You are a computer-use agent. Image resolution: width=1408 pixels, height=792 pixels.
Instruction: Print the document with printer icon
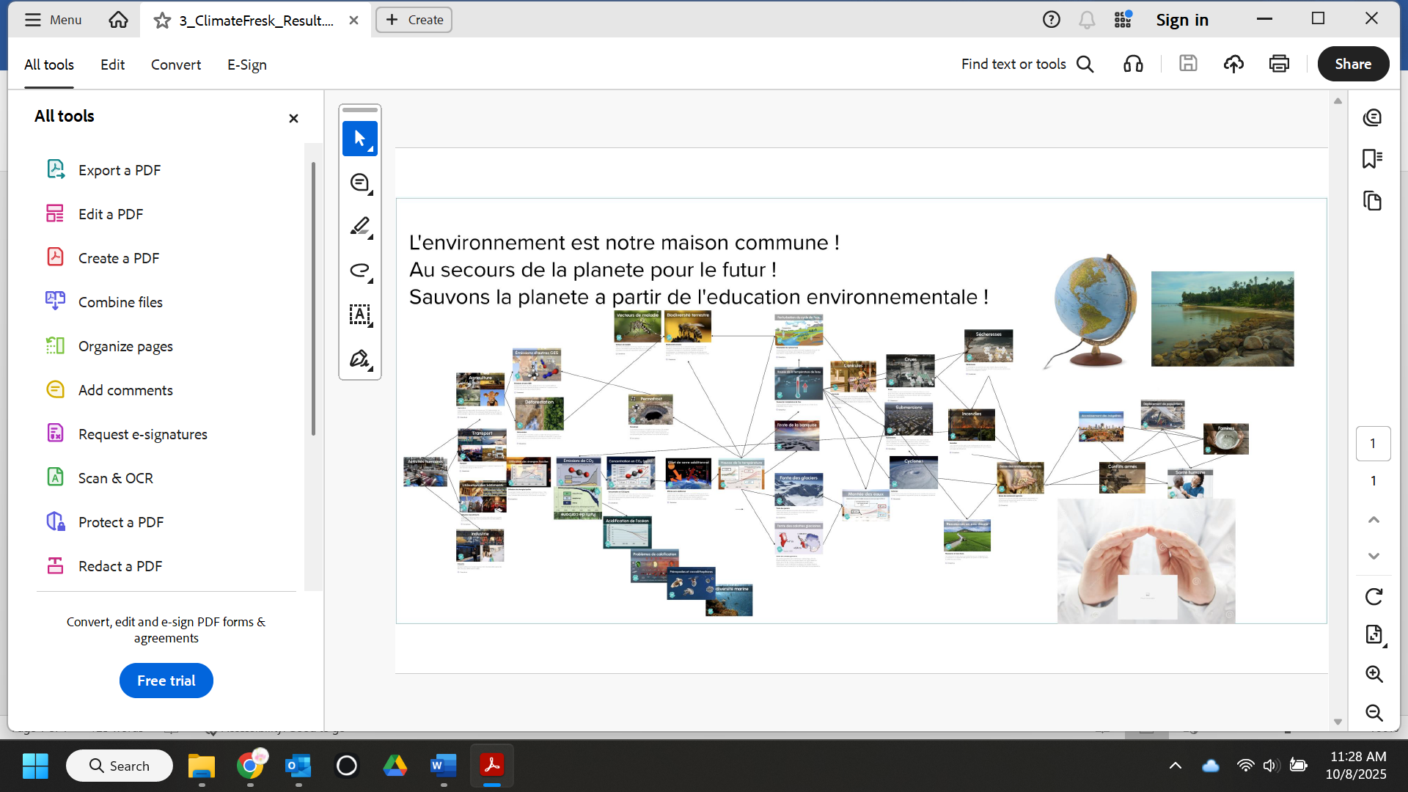[x=1279, y=65]
